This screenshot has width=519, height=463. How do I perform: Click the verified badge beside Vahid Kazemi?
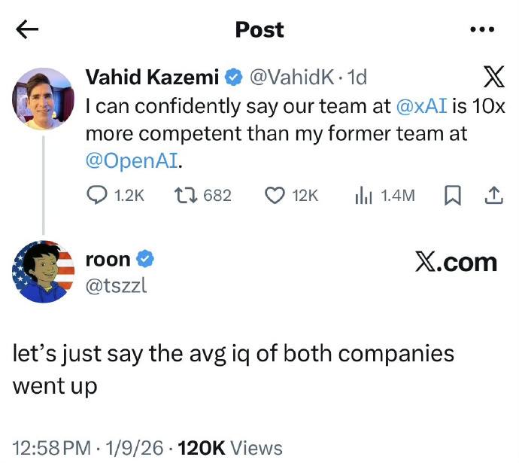coord(234,77)
